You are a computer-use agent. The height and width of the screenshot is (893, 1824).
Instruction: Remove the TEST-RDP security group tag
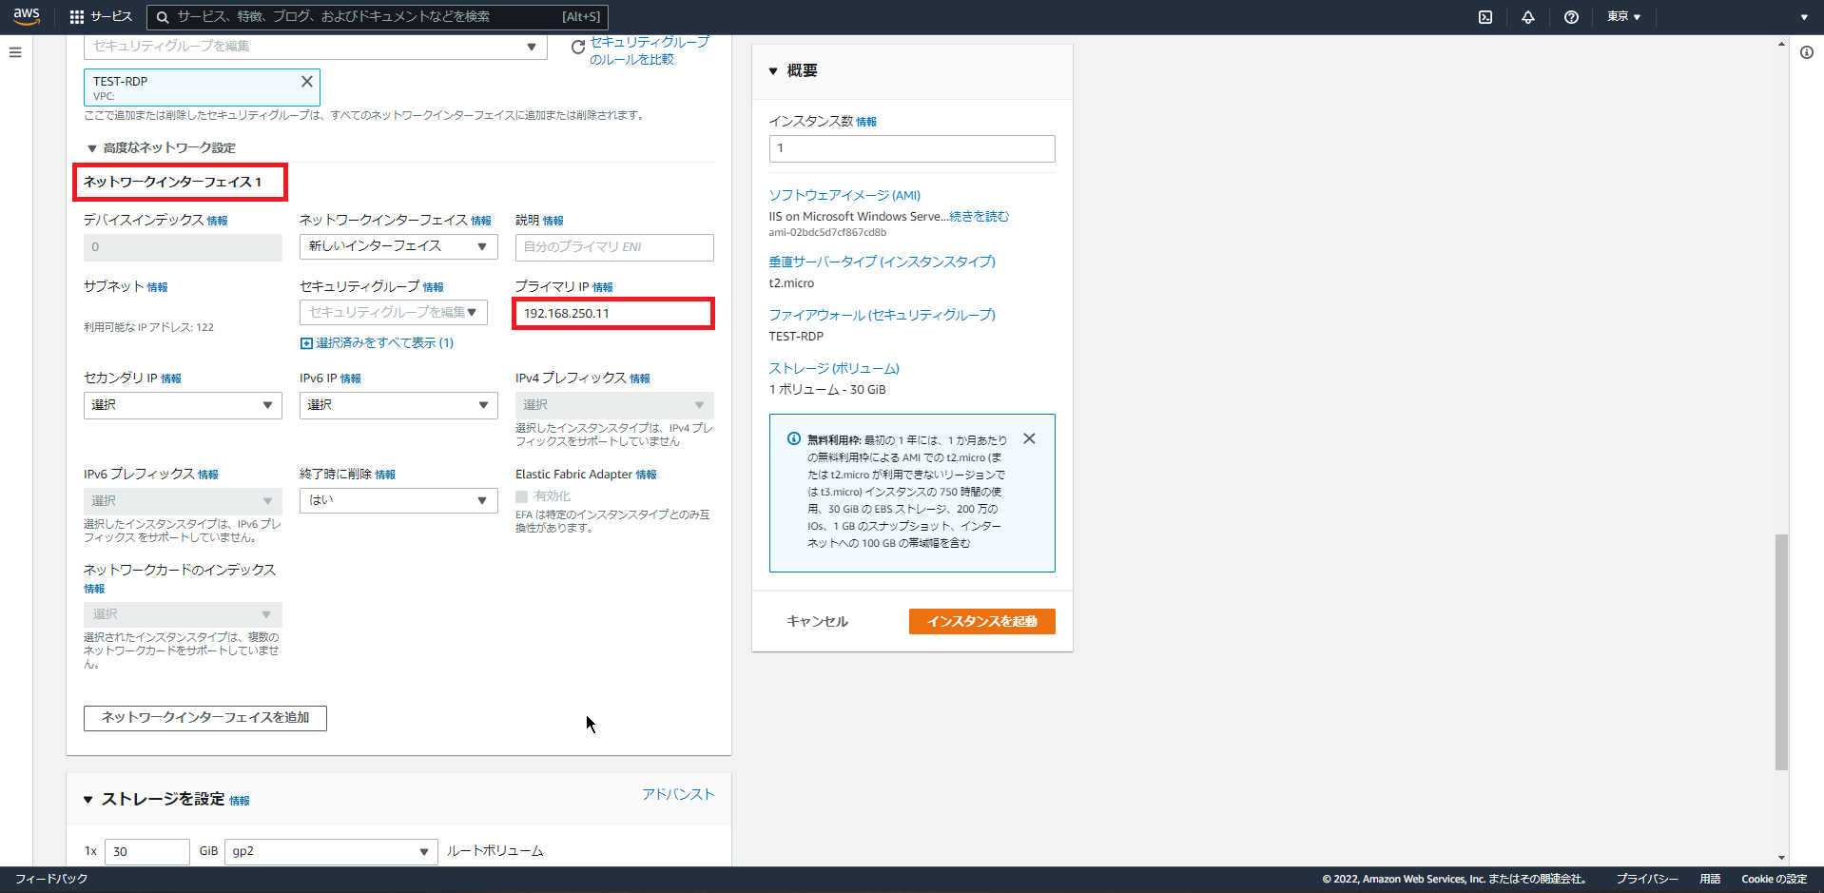[x=306, y=81]
